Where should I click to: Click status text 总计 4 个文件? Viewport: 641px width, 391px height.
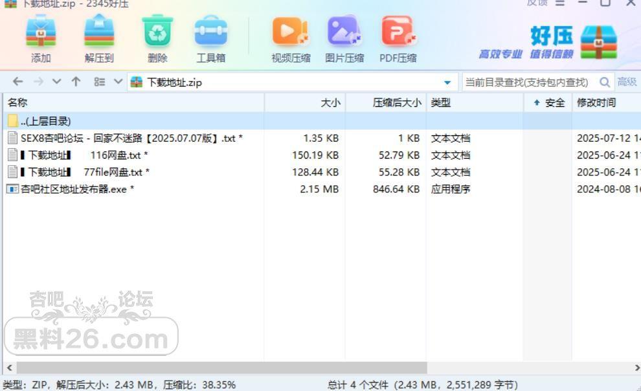(x=357, y=385)
